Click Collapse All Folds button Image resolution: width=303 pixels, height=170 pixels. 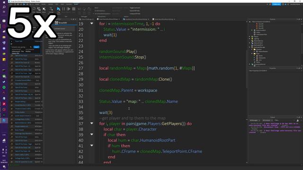click(135, 14)
